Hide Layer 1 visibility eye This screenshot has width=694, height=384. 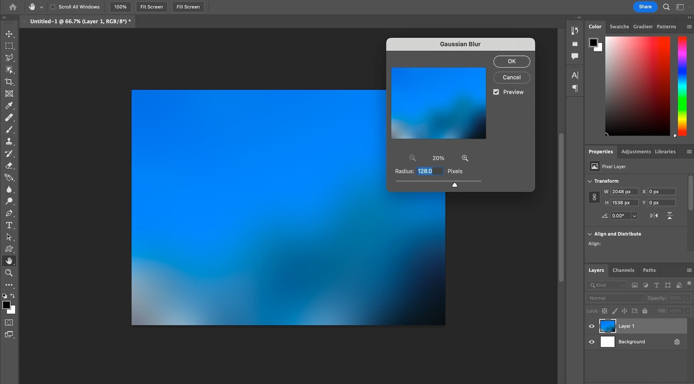point(592,326)
